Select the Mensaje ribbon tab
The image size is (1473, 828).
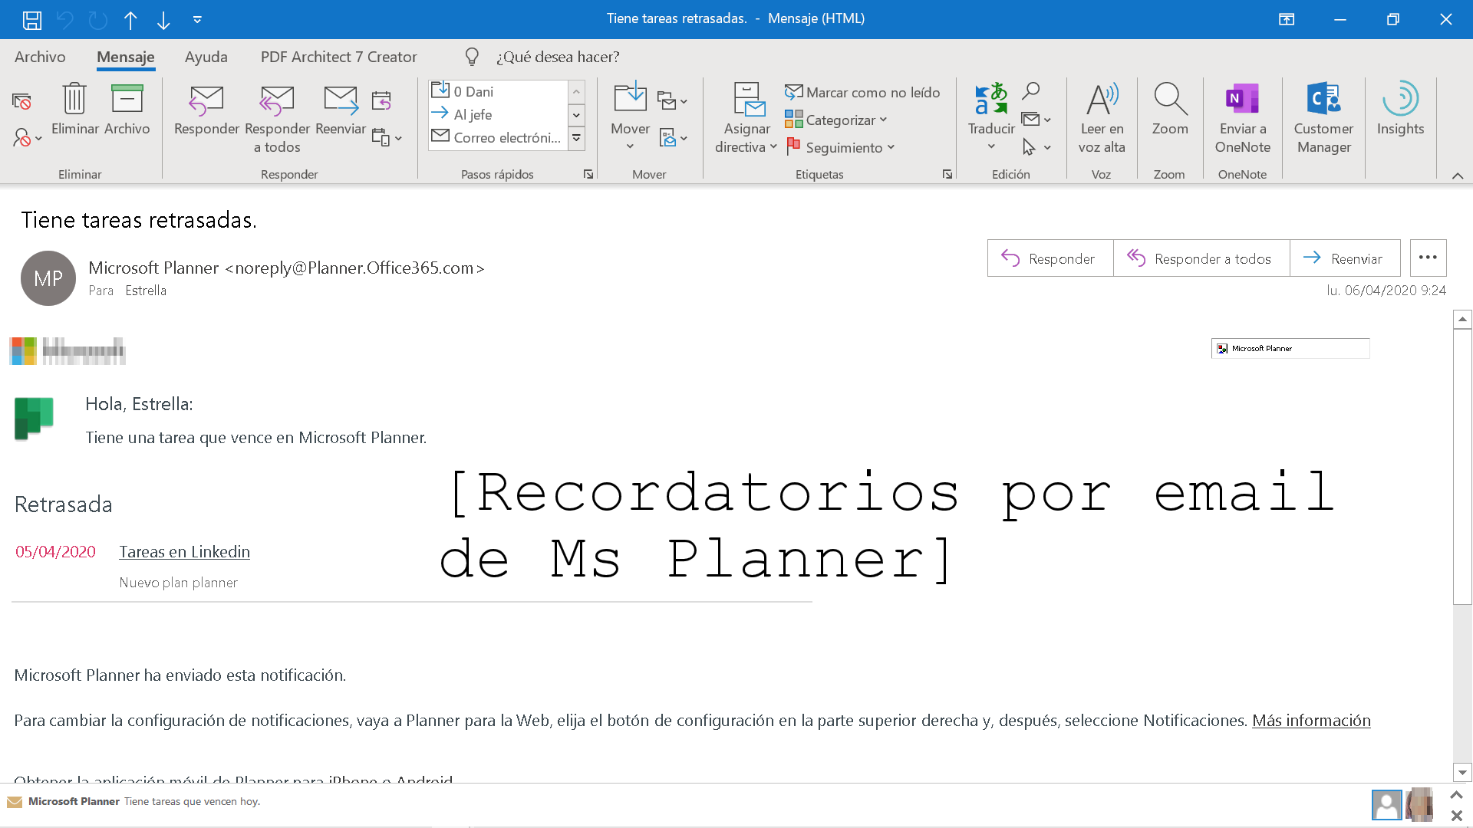[126, 57]
